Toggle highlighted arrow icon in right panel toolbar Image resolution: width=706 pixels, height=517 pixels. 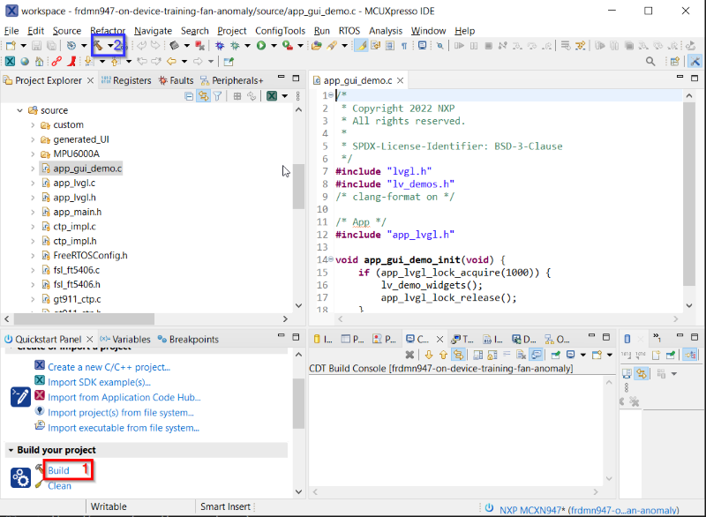click(x=690, y=355)
